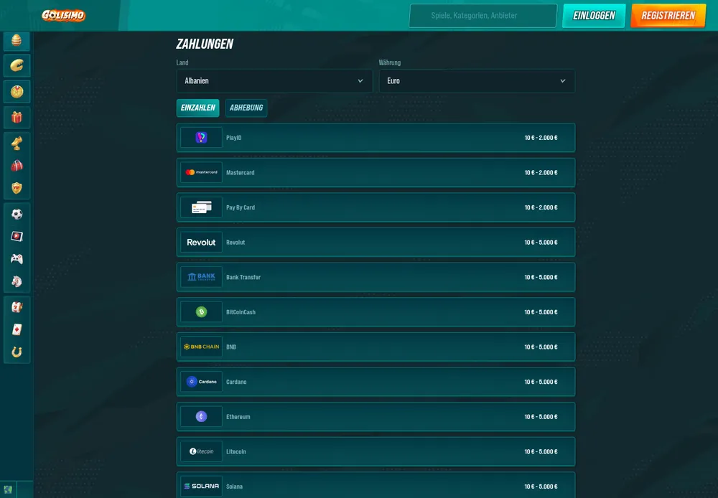Open the slot machine sidebar icon

[17, 307]
